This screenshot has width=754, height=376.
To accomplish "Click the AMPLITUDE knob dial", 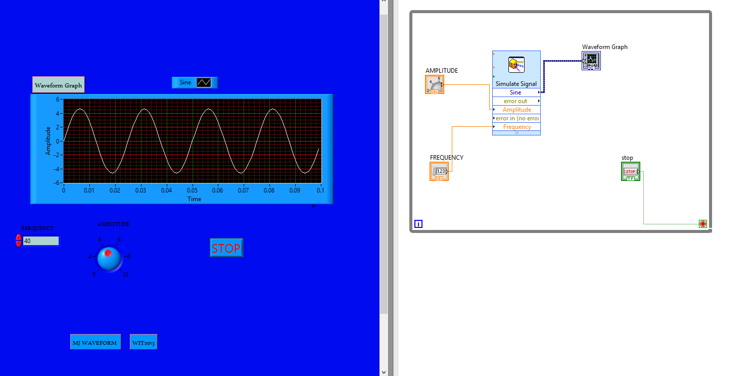I will [x=109, y=258].
